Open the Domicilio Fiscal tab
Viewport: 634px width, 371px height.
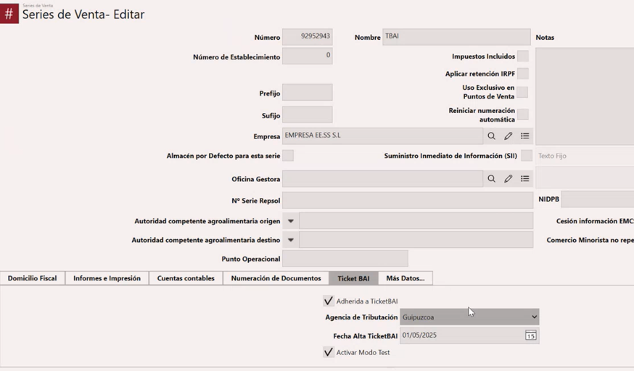(33, 278)
